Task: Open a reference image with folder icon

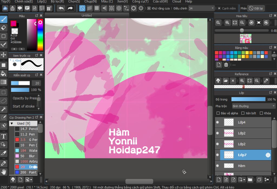Action: (x=225, y=81)
